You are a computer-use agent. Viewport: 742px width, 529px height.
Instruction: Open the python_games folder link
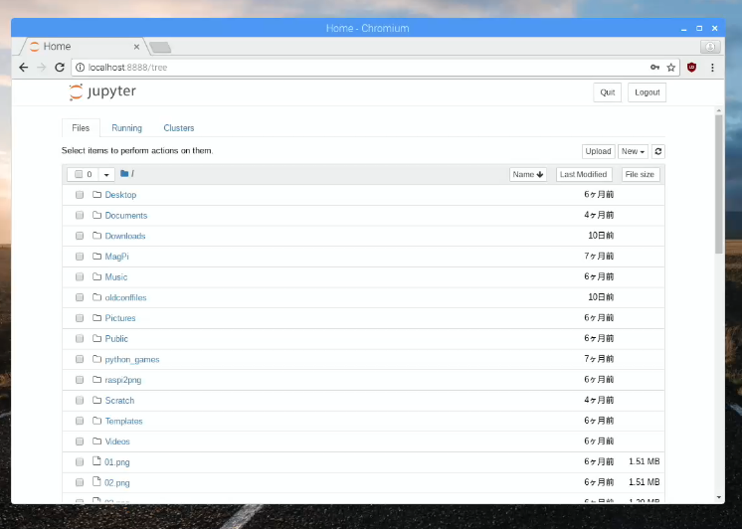click(132, 360)
